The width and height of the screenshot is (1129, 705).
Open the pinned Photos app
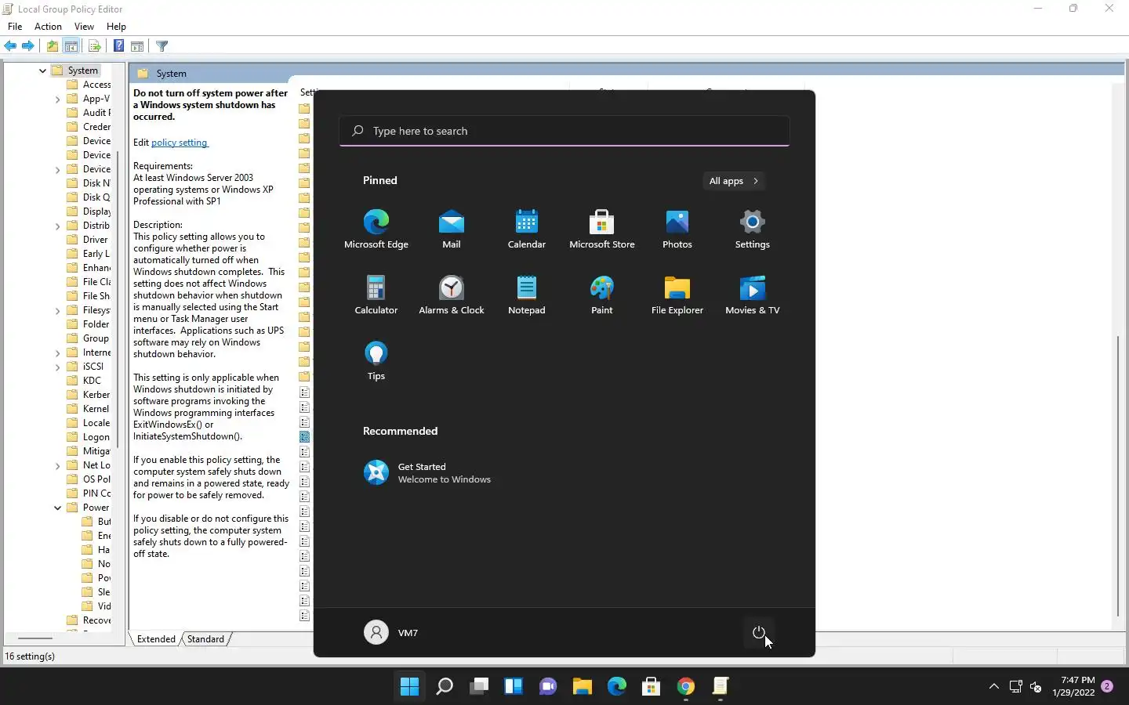point(677,229)
